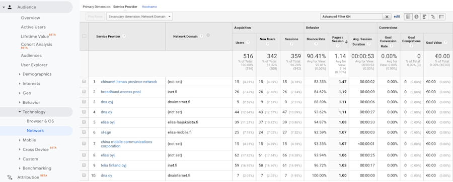This screenshot has height=182, width=453.
Task: Sort by the Bounce Rate column header
Action: (x=316, y=39)
